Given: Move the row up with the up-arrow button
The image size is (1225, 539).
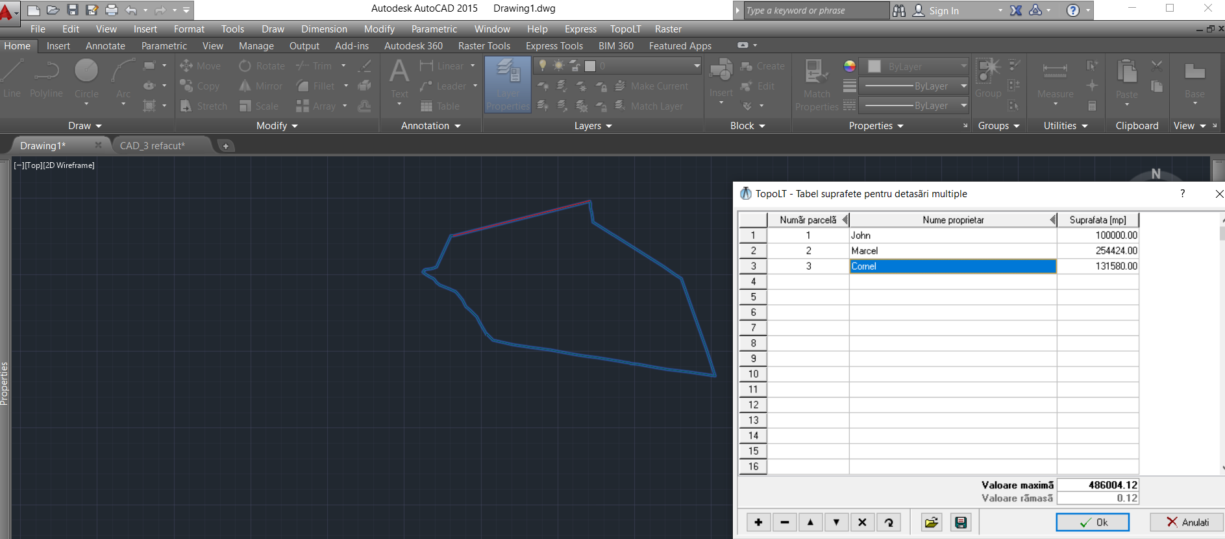Looking at the screenshot, I should pyautogui.click(x=810, y=522).
